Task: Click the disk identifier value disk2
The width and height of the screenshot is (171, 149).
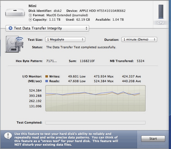Action: tap(58, 11)
